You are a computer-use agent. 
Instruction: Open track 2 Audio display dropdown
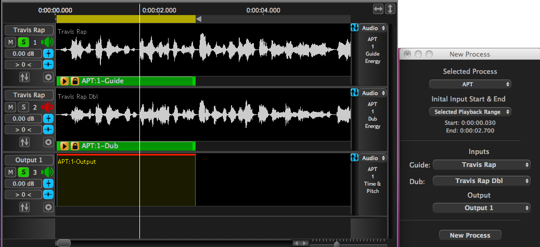click(373, 93)
